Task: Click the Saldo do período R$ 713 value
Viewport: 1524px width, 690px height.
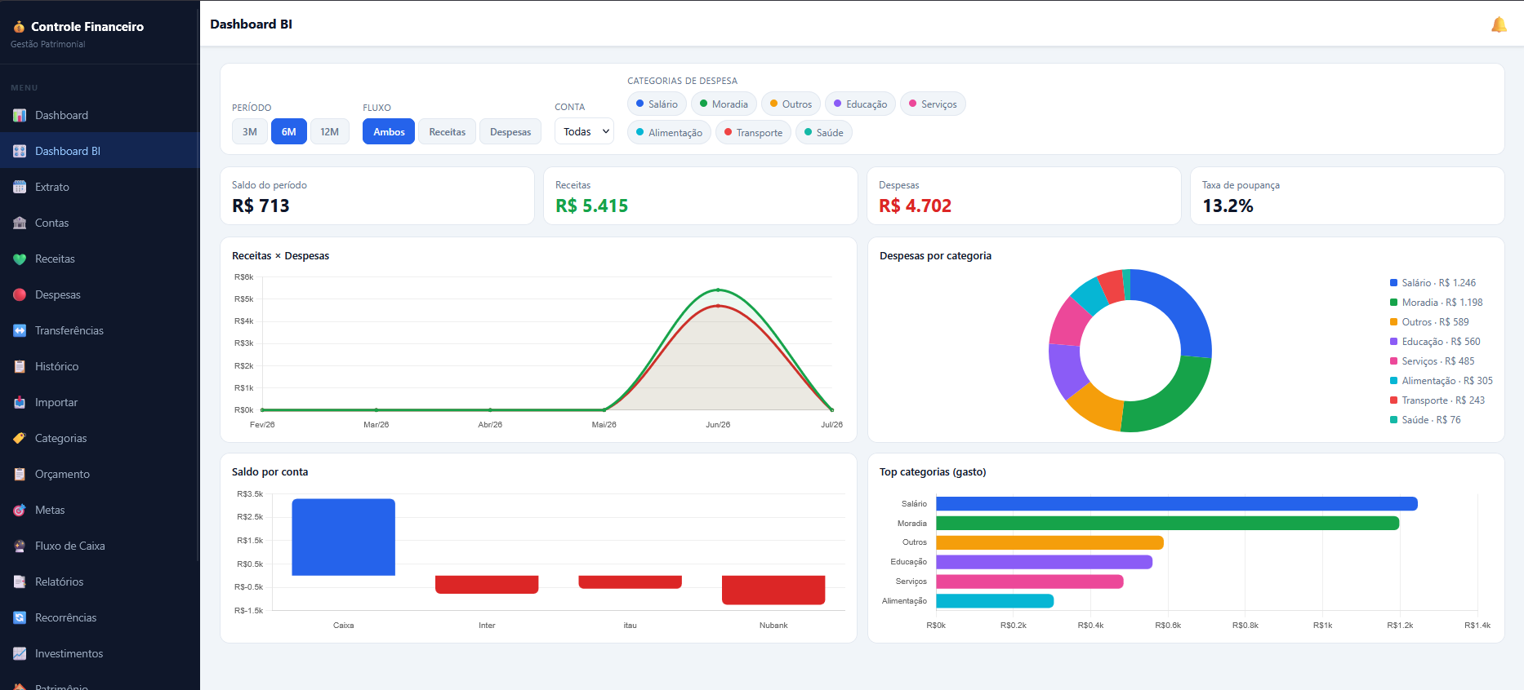Action: (x=261, y=206)
